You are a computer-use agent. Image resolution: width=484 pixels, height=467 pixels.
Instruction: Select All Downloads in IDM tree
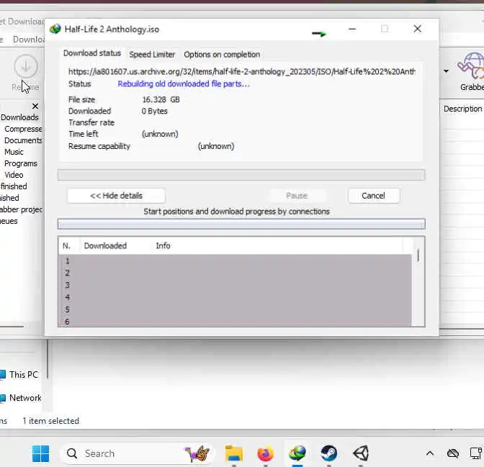[19, 117]
